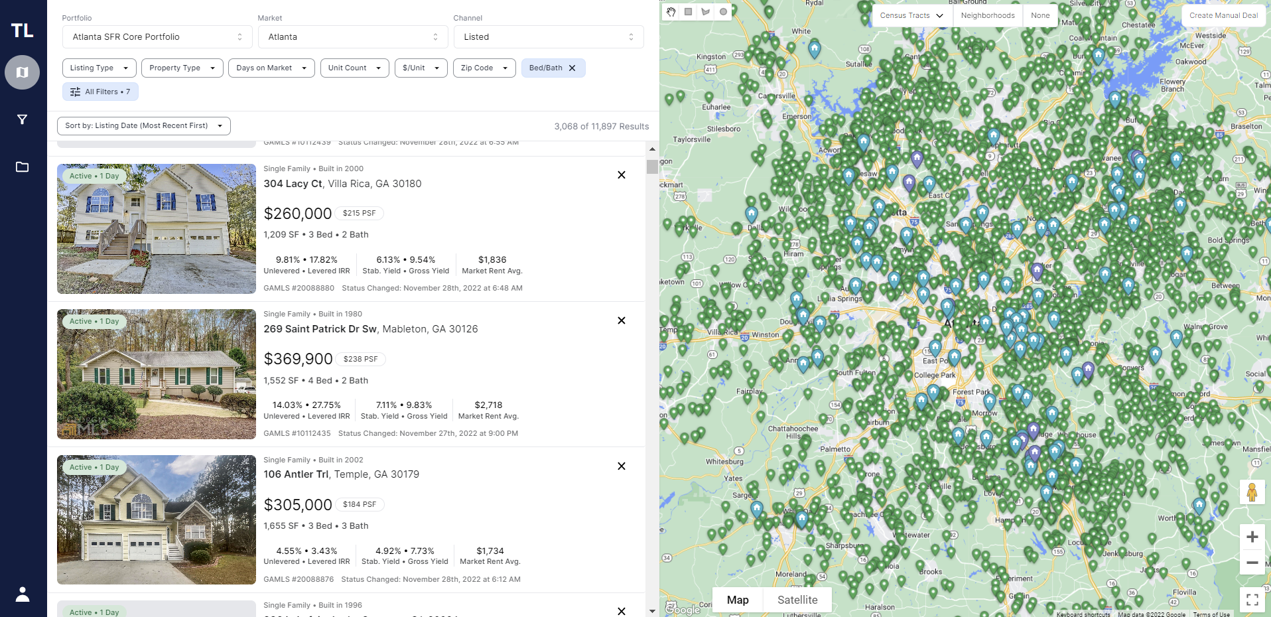1271x617 pixels.
Task: Click the $215 PSF badge
Action: pyautogui.click(x=360, y=213)
